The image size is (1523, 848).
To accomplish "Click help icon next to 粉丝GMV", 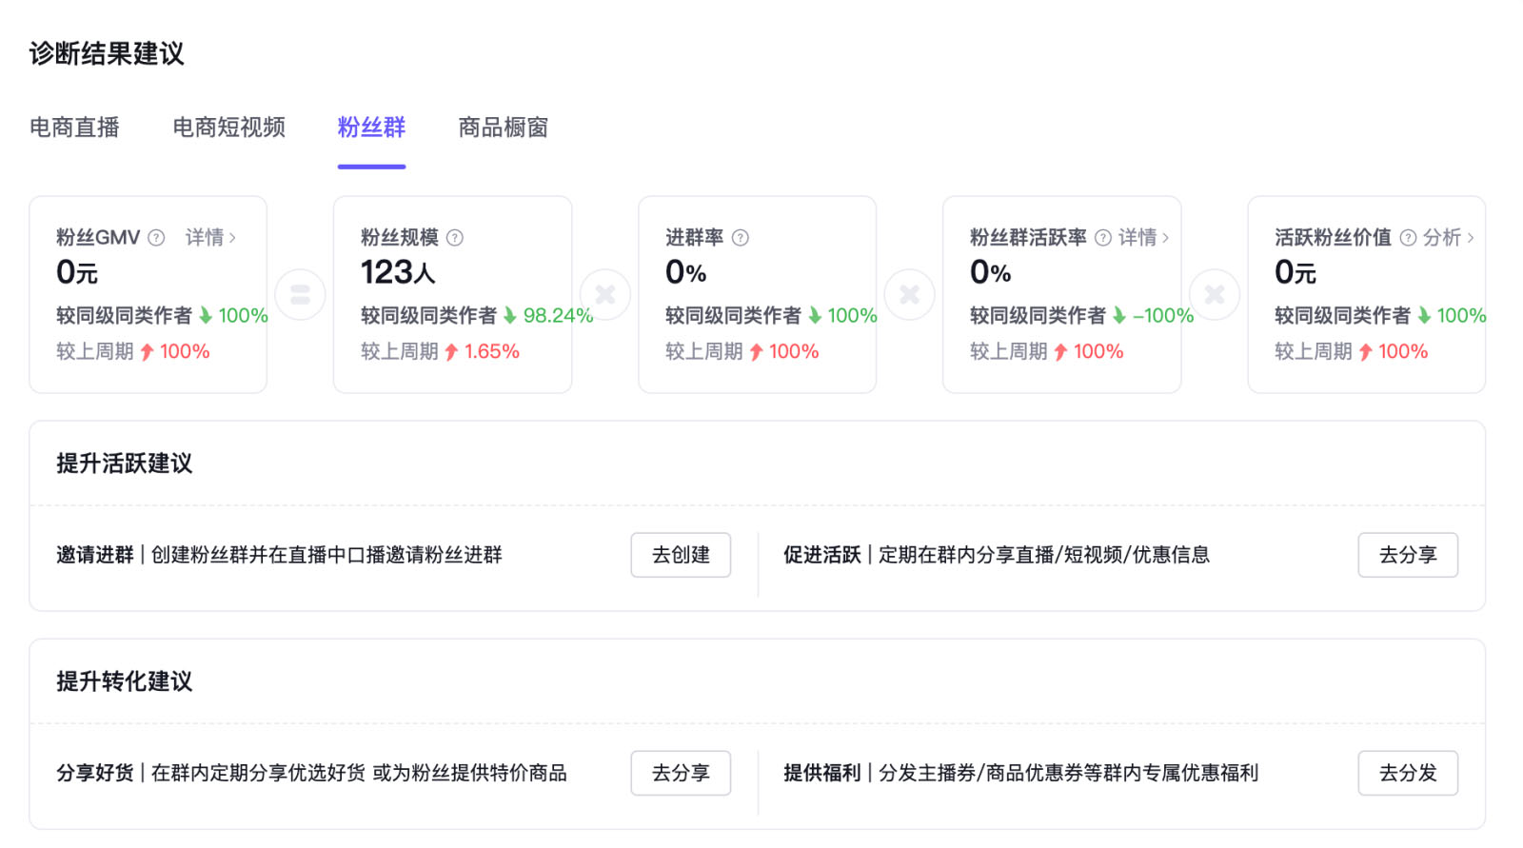I will pyautogui.click(x=157, y=238).
